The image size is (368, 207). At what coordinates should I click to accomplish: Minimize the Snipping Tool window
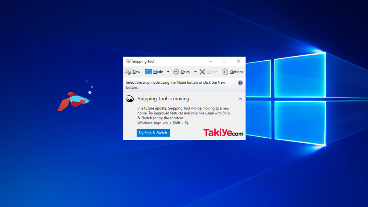(x=211, y=61)
